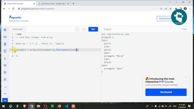Close the Google Search tab
This screenshot has height=109, width=194.
[x=68, y=4]
